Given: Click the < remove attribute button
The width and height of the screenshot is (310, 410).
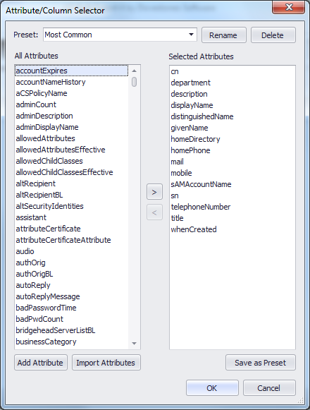Looking at the screenshot, I should click(x=154, y=212).
